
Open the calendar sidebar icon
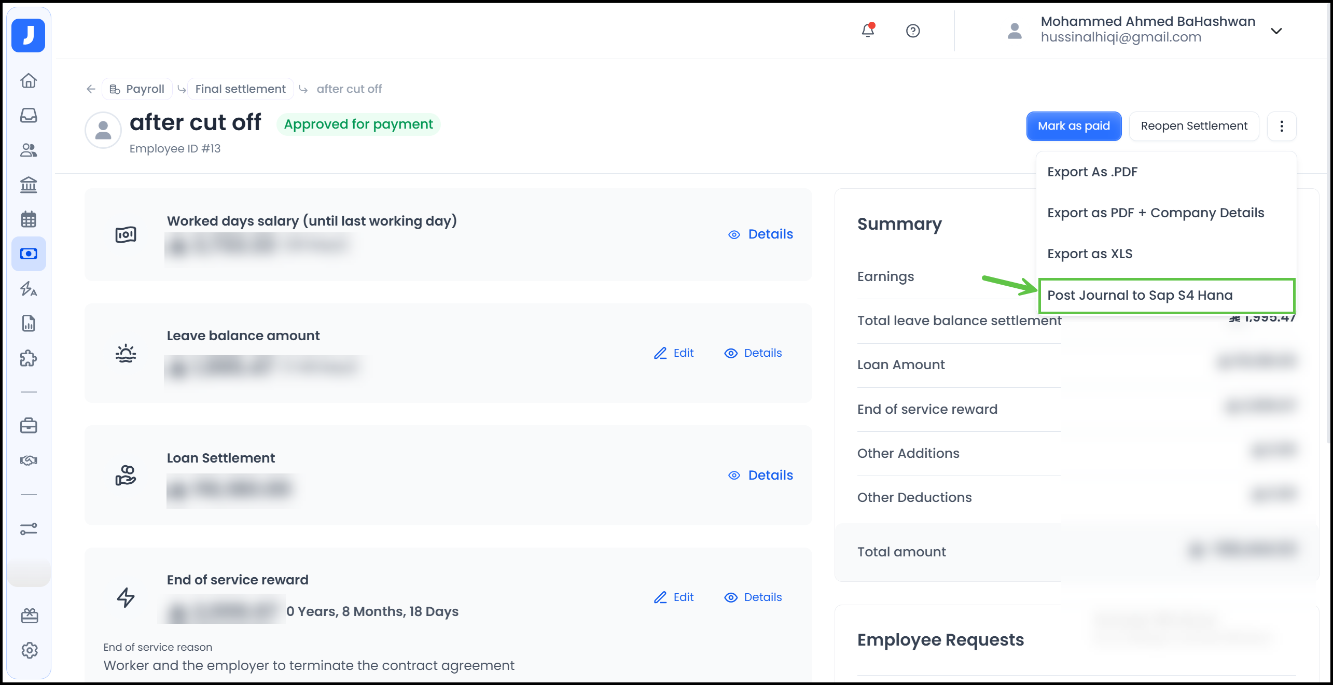tap(29, 219)
